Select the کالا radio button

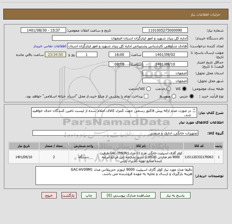point(184,89)
